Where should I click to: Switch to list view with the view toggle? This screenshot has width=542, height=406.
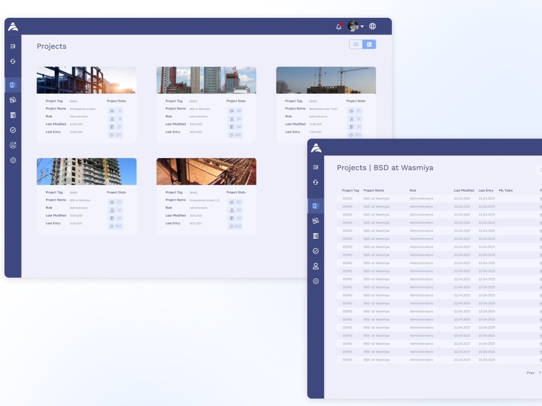[x=356, y=44]
